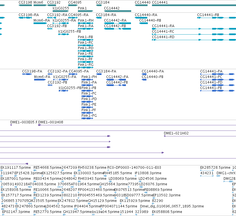Select transcript CG14441-RC
The image size is (236, 216).
(x=163, y=32)
